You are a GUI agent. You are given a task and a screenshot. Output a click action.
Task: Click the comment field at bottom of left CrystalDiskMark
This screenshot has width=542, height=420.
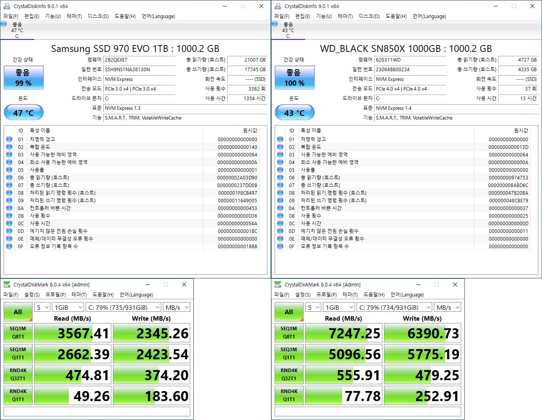coord(97,412)
